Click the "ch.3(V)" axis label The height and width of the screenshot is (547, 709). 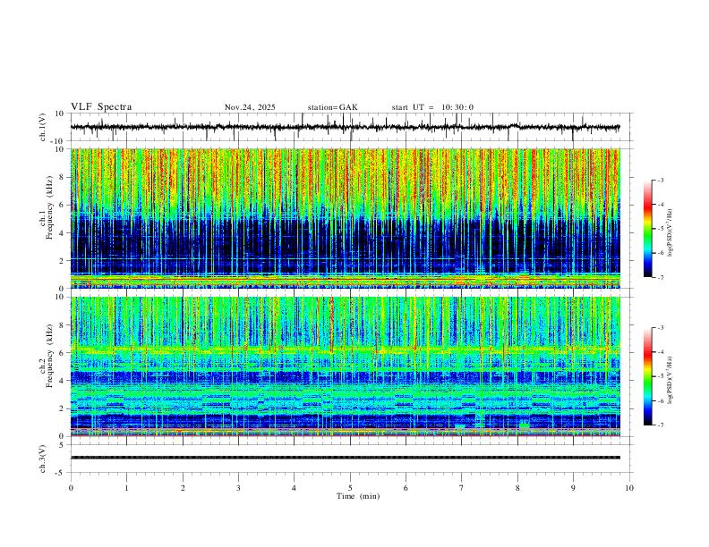42,459
